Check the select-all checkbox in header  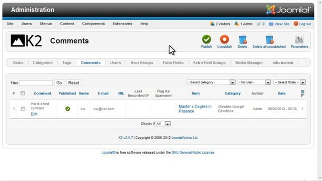23,93
